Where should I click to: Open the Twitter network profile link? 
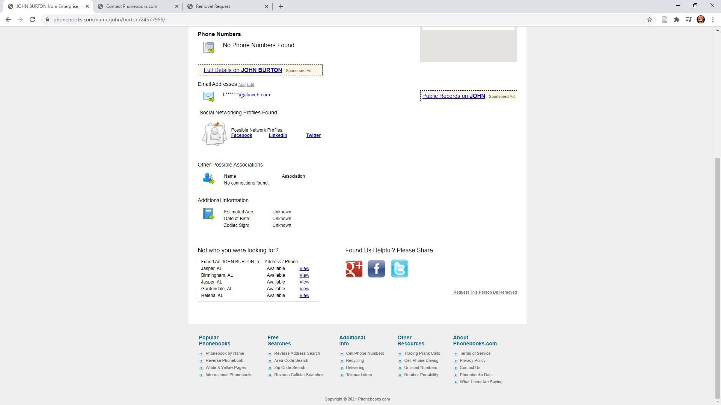click(313, 135)
